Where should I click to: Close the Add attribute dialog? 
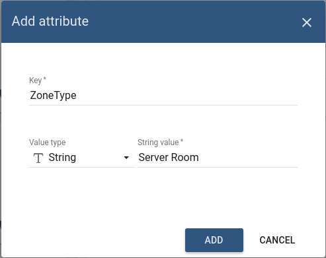pyautogui.click(x=307, y=22)
